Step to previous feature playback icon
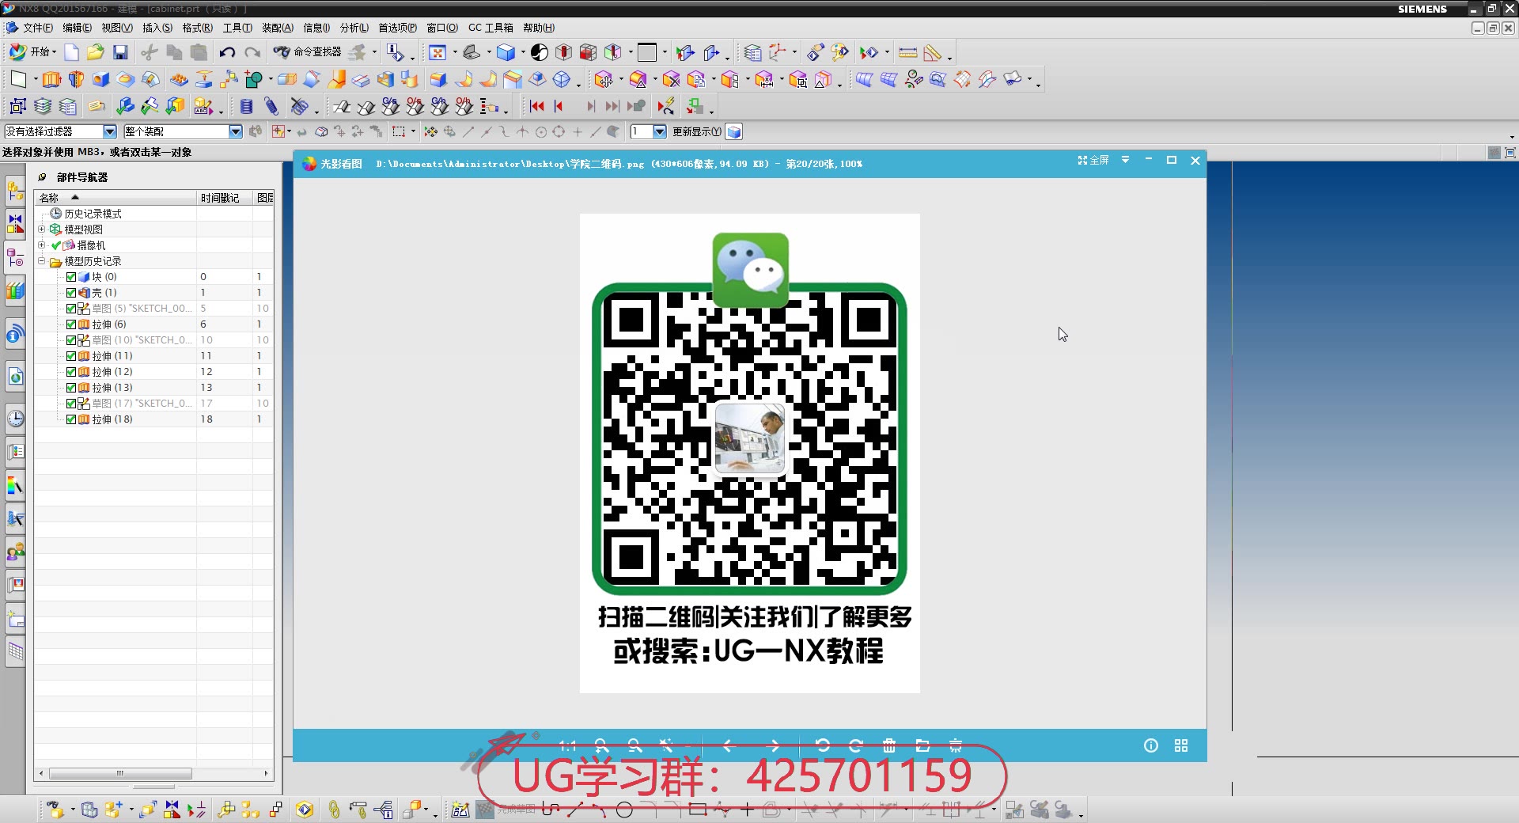 click(x=559, y=106)
